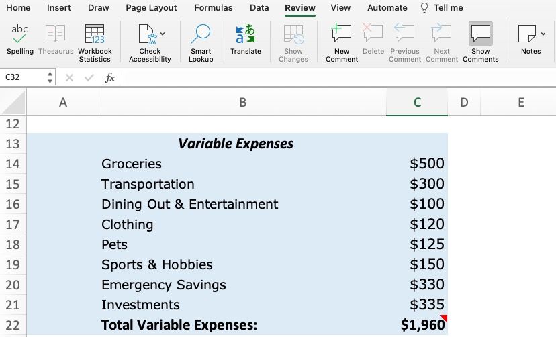Select the Emergency Savings cell
This screenshot has height=337, width=556.
click(x=242, y=285)
